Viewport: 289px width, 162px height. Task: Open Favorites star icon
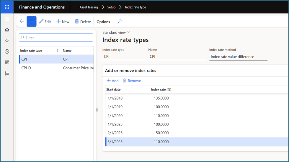(7, 41)
